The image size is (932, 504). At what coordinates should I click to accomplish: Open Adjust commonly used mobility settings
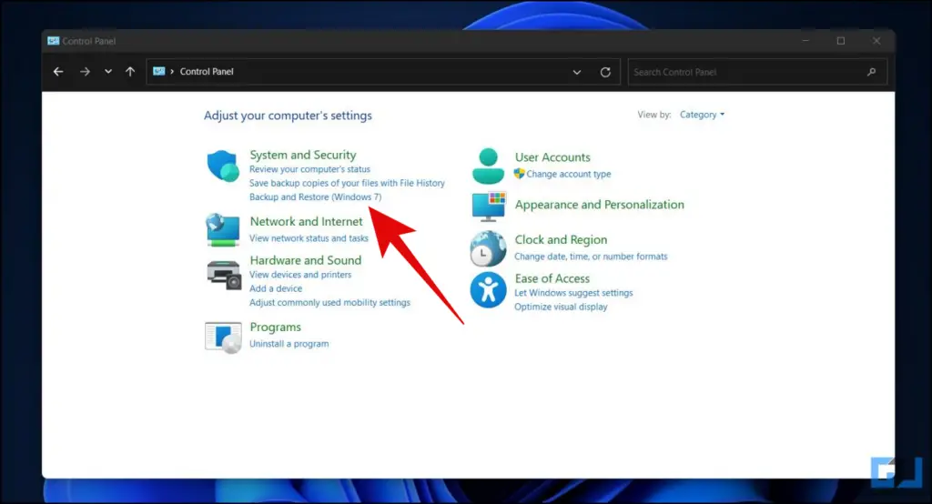click(x=329, y=303)
